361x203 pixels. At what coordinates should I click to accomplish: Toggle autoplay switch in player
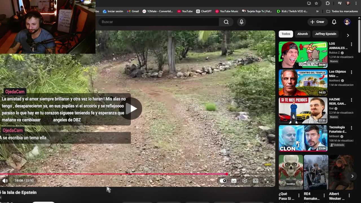coord(223,181)
